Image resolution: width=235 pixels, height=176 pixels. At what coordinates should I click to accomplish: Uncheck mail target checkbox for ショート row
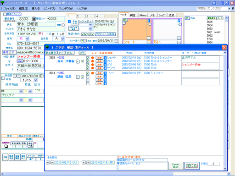point(88,58)
